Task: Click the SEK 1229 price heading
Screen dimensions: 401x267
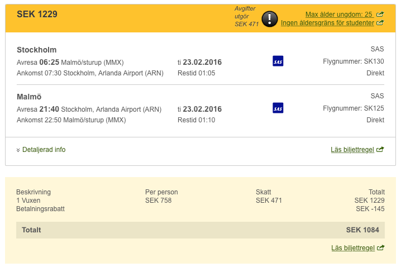Action: pos(37,14)
